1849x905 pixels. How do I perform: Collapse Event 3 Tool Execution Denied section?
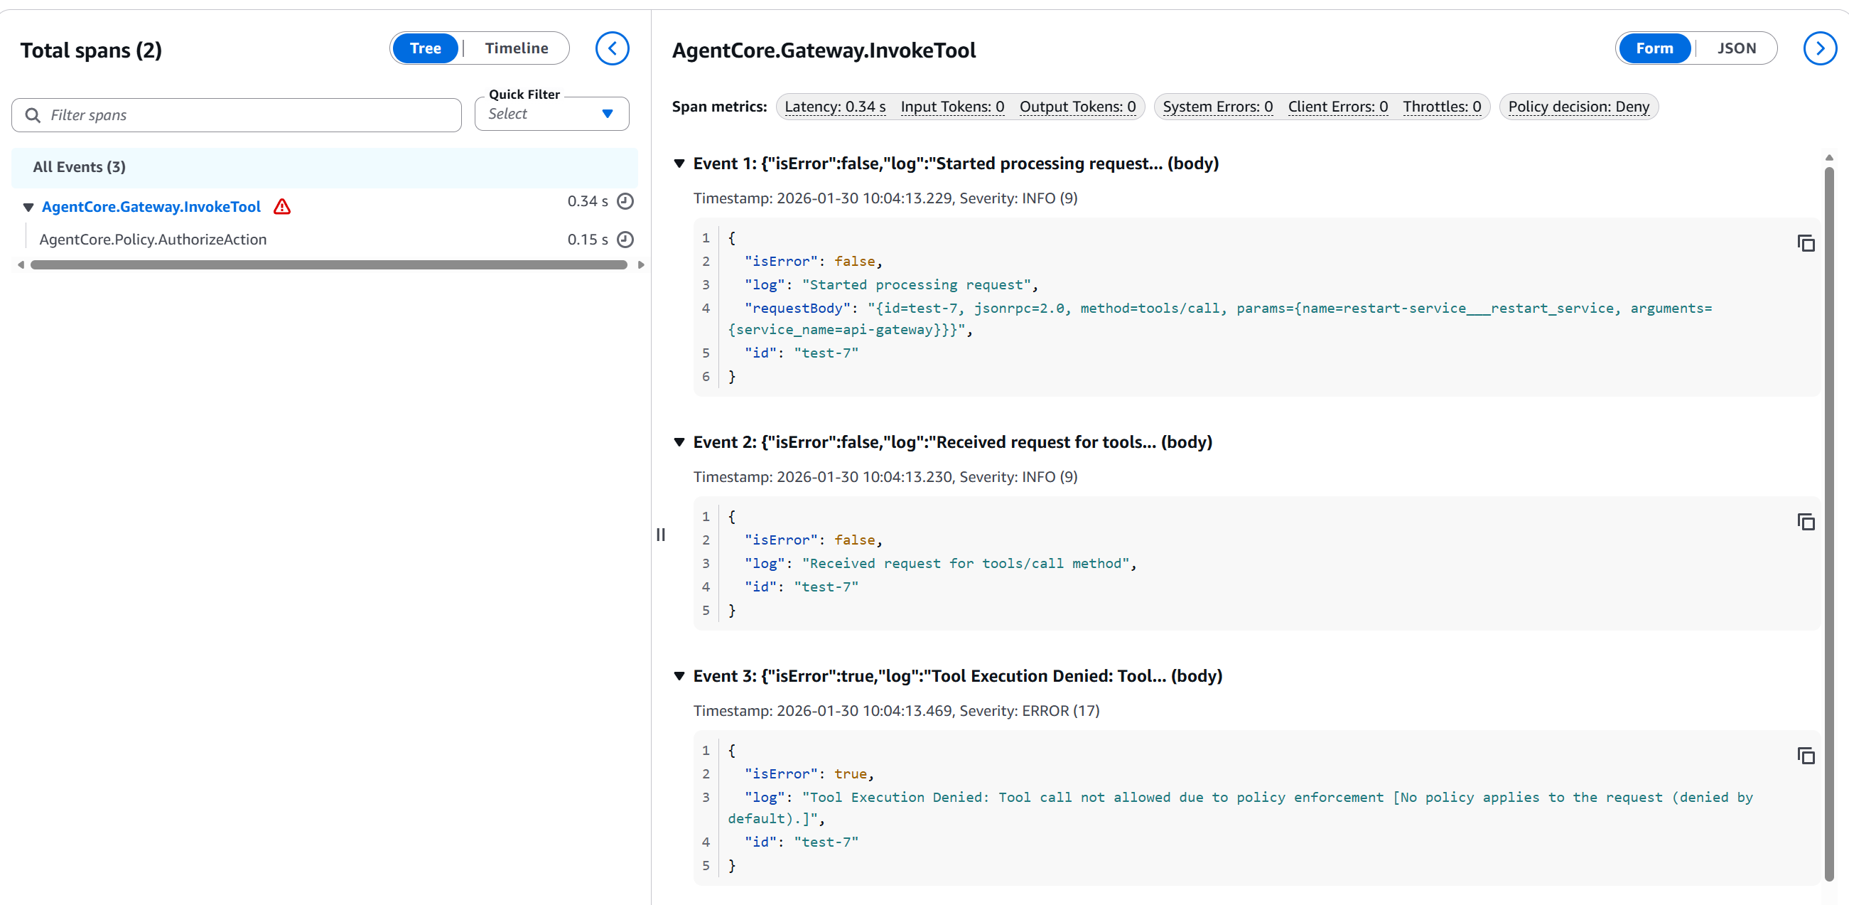click(679, 676)
